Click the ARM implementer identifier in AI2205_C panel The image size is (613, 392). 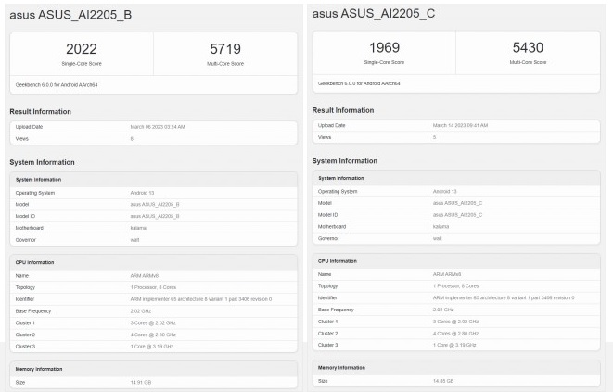pos(504,297)
